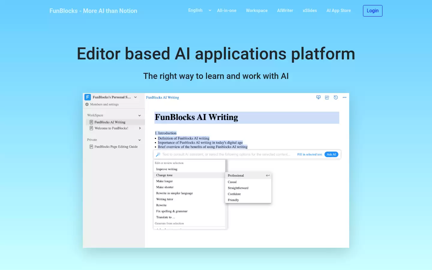Open the Workspace nav item

pyautogui.click(x=257, y=10)
